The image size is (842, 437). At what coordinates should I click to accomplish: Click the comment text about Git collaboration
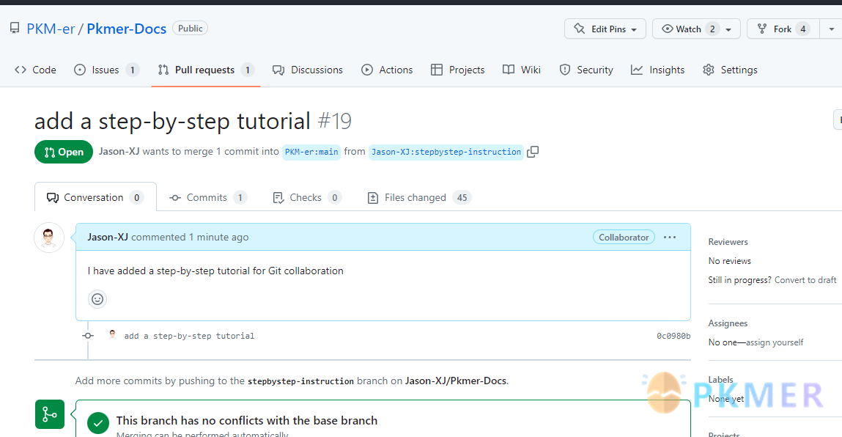[215, 271]
